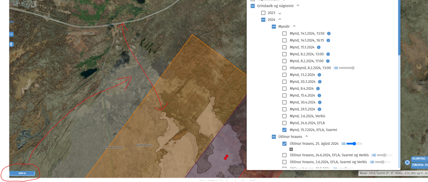The width and height of the screenshot is (428, 182).
Task: Expand the 2023 group chevron
Action: point(280,13)
